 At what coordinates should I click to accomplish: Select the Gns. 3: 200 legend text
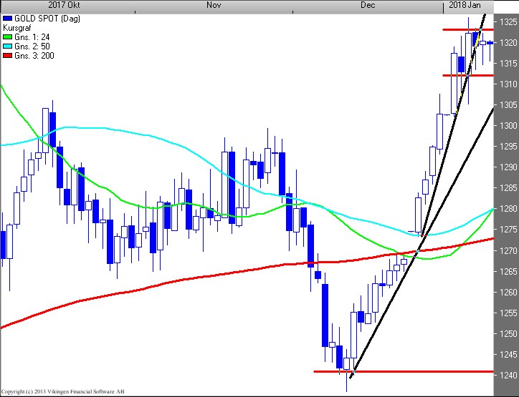click(x=34, y=55)
